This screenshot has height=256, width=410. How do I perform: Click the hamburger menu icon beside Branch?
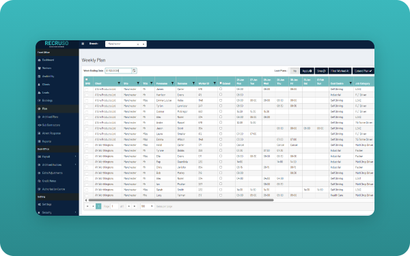83,44
